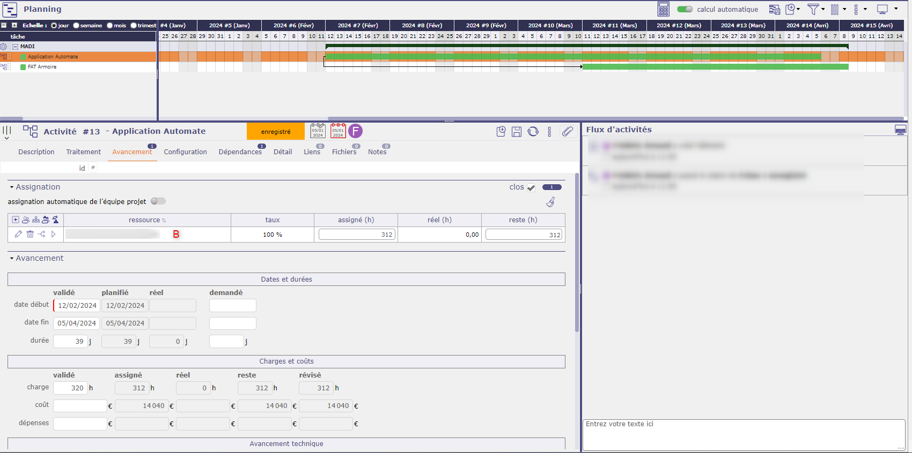Collapse the Assignation section
912x453 pixels.
(12, 187)
